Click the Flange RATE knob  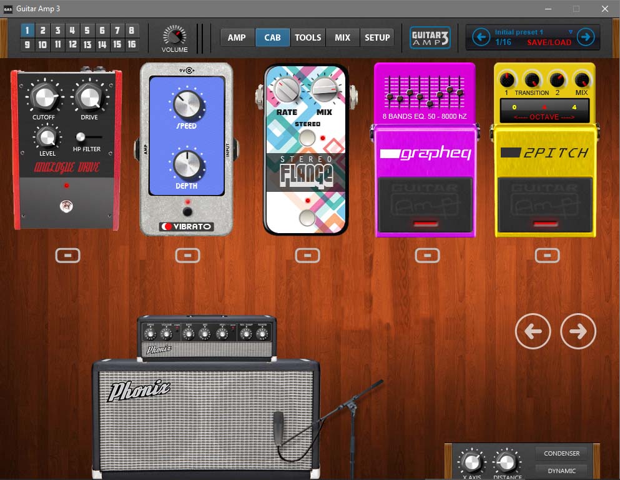[287, 90]
